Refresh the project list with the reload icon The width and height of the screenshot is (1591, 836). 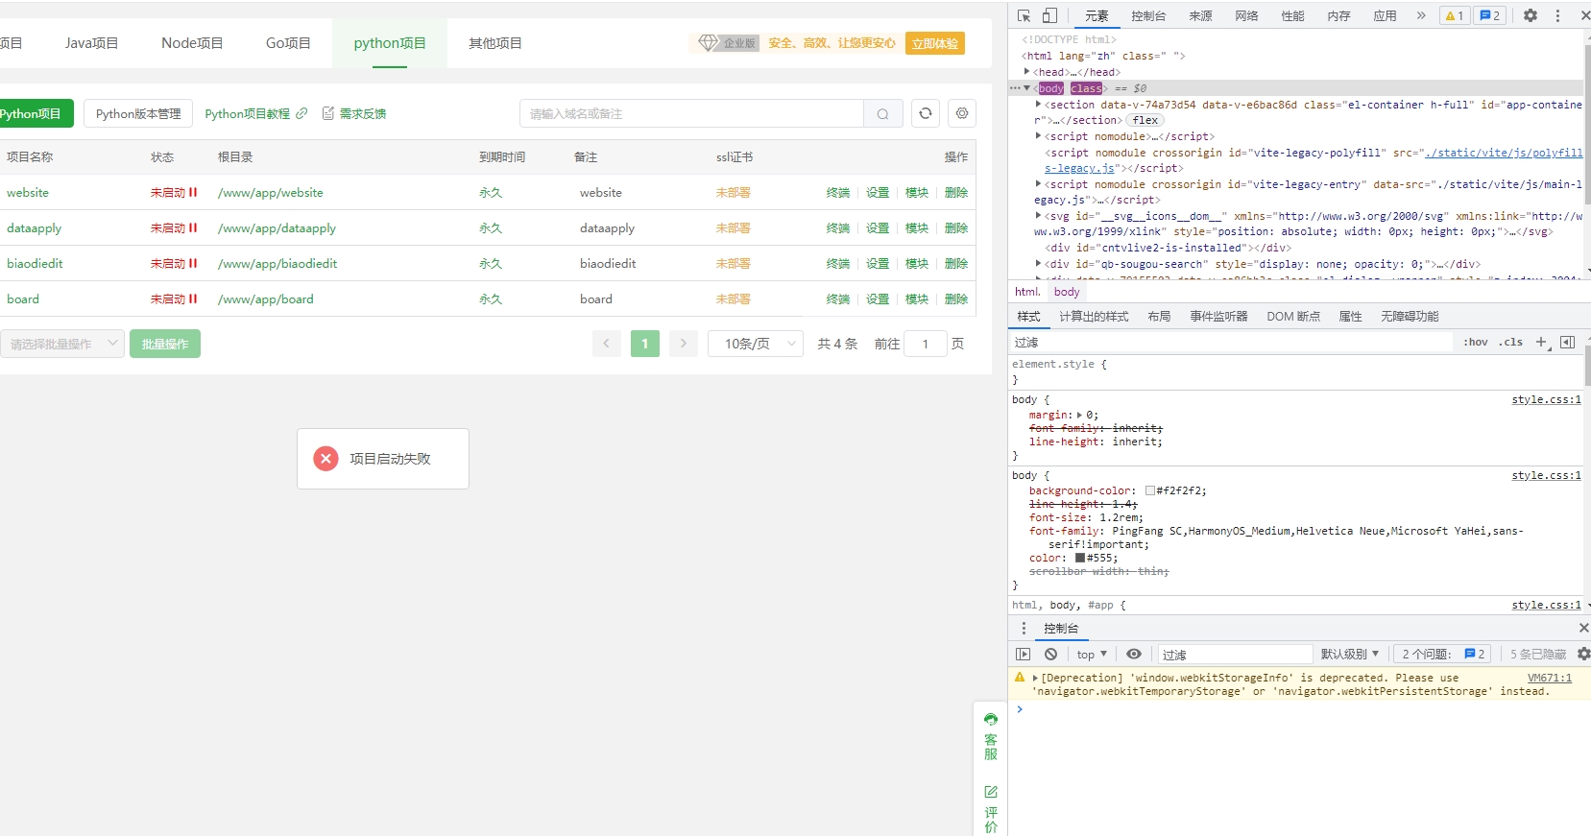(926, 113)
